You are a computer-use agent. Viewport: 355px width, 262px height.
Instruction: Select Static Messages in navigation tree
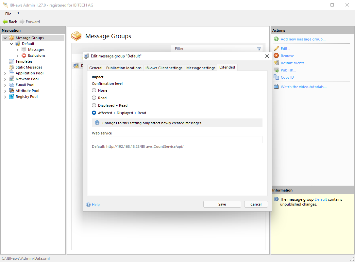pos(29,67)
